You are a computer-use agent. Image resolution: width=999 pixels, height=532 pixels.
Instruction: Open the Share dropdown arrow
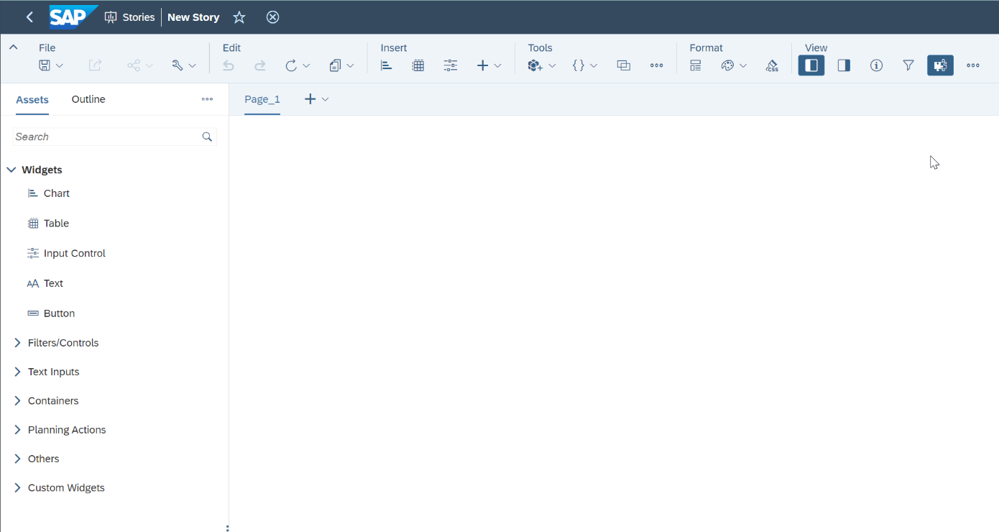149,65
